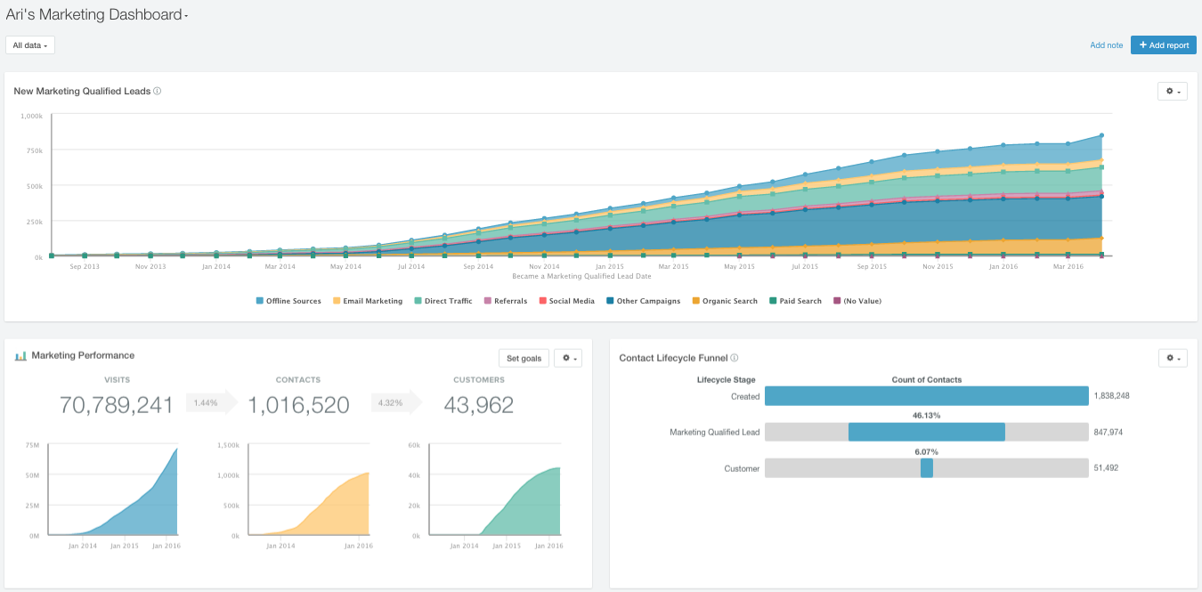
Task: Toggle Offline Sources series in legend
Action: 288,301
